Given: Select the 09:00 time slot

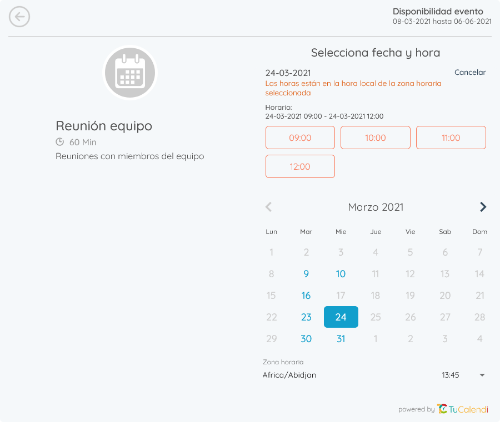Looking at the screenshot, I should tap(300, 138).
